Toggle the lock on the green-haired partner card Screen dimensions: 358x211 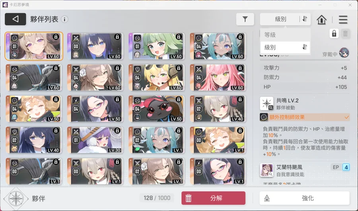[179, 37]
